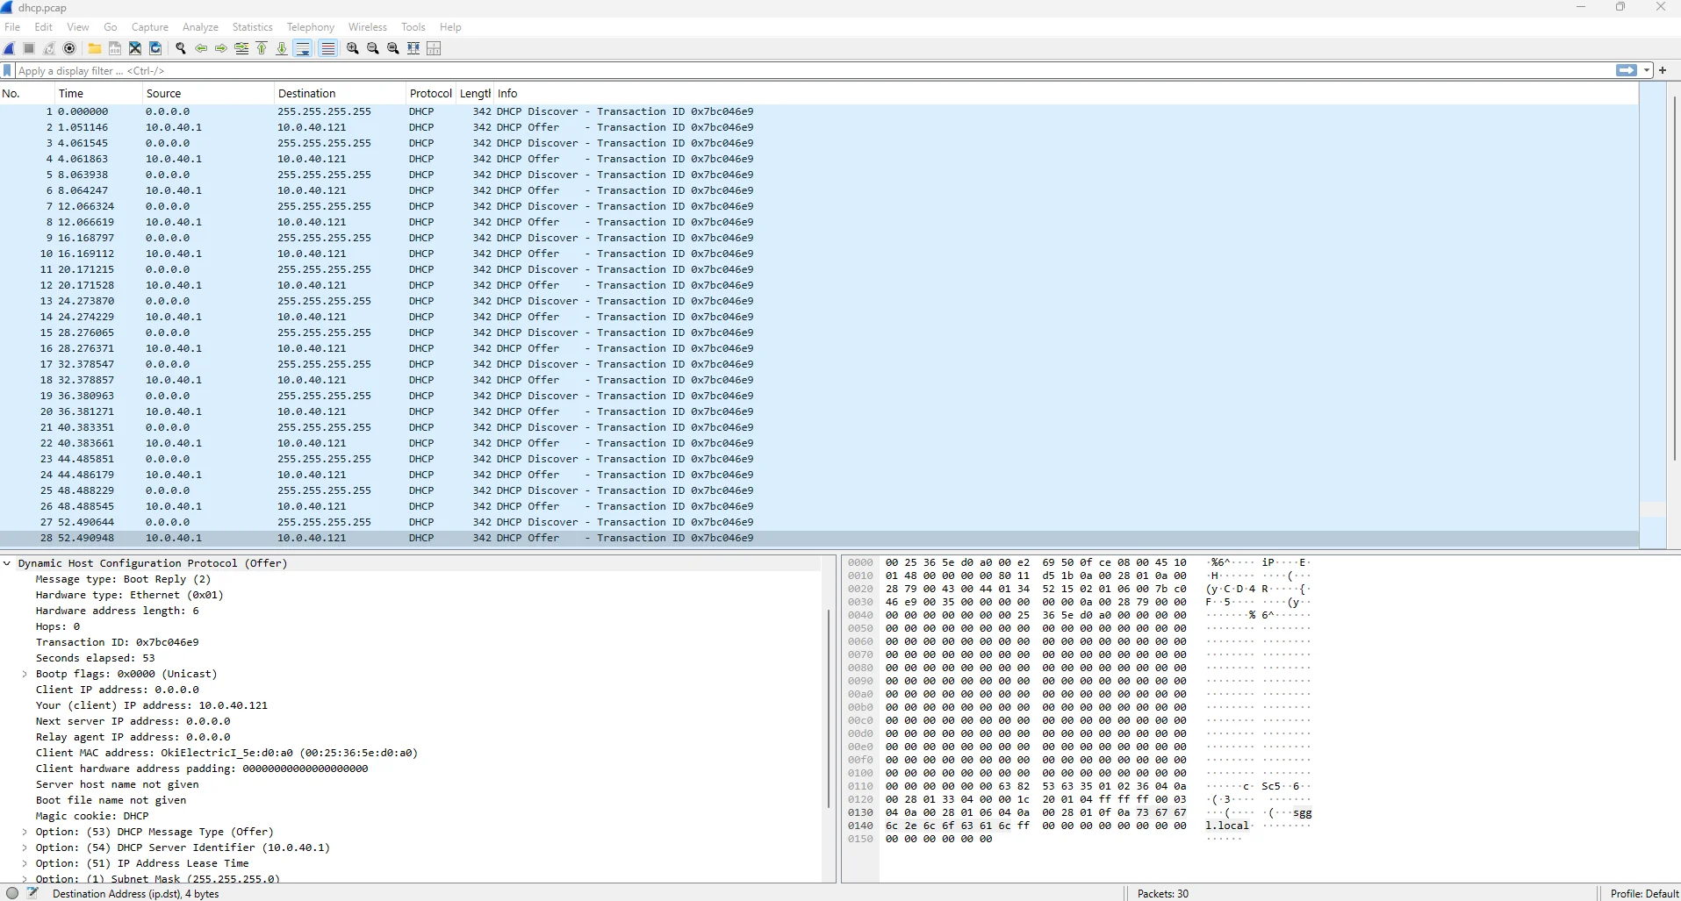Sort by Destination column header
1681x901 pixels.
[x=339, y=93]
